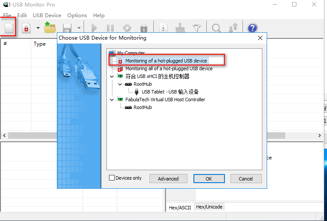Click the New session blank page icon
This screenshot has width=327, height=221.
(9, 28)
